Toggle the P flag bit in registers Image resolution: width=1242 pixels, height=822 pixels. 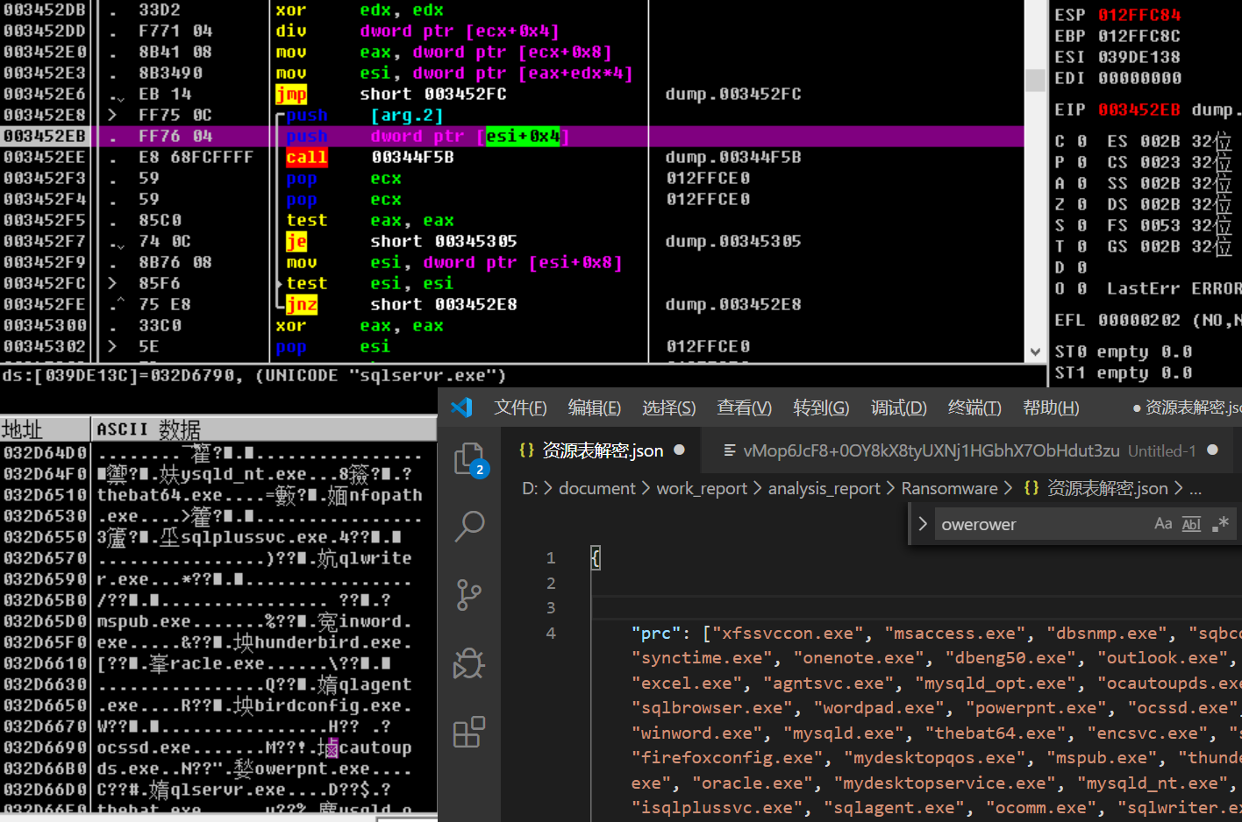click(x=1081, y=162)
